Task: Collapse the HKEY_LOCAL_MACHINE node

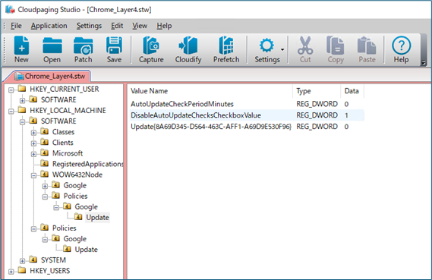Action: (11, 112)
